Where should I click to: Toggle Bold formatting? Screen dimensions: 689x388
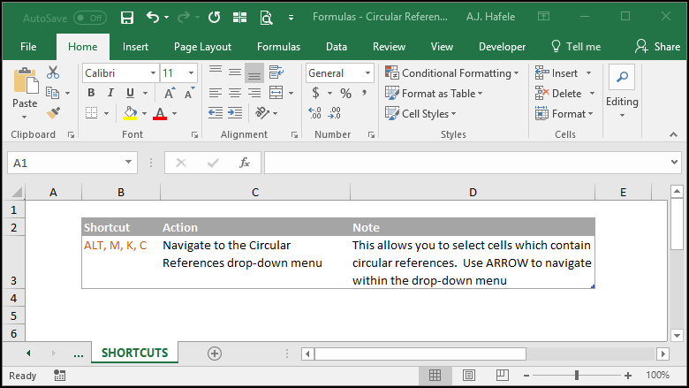(91, 93)
